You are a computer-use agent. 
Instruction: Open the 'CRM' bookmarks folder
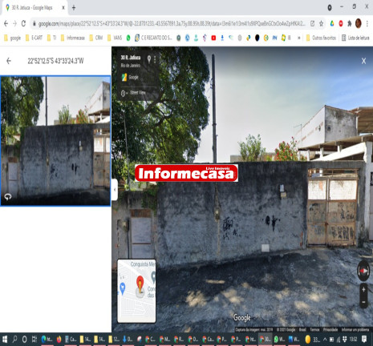pos(96,38)
